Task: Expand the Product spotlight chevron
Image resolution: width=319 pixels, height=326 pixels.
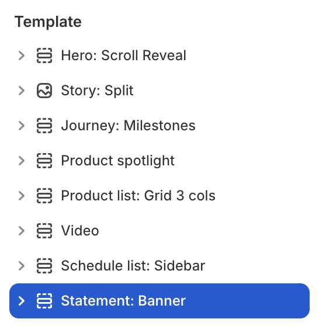Action: (x=22, y=161)
